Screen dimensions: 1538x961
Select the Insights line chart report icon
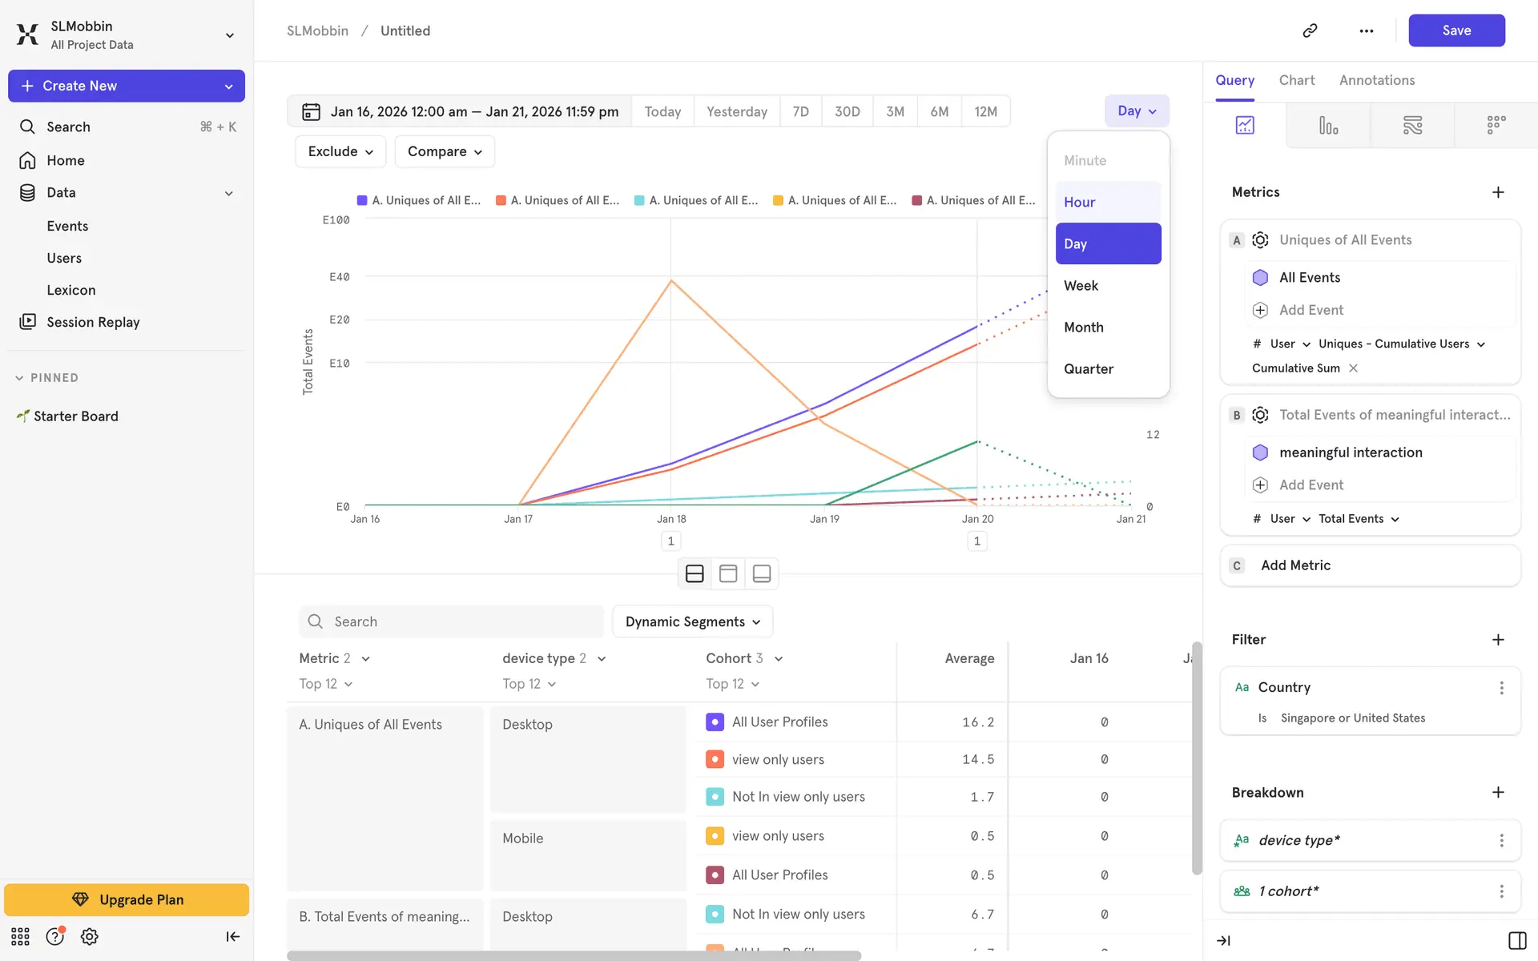(1245, 125)
